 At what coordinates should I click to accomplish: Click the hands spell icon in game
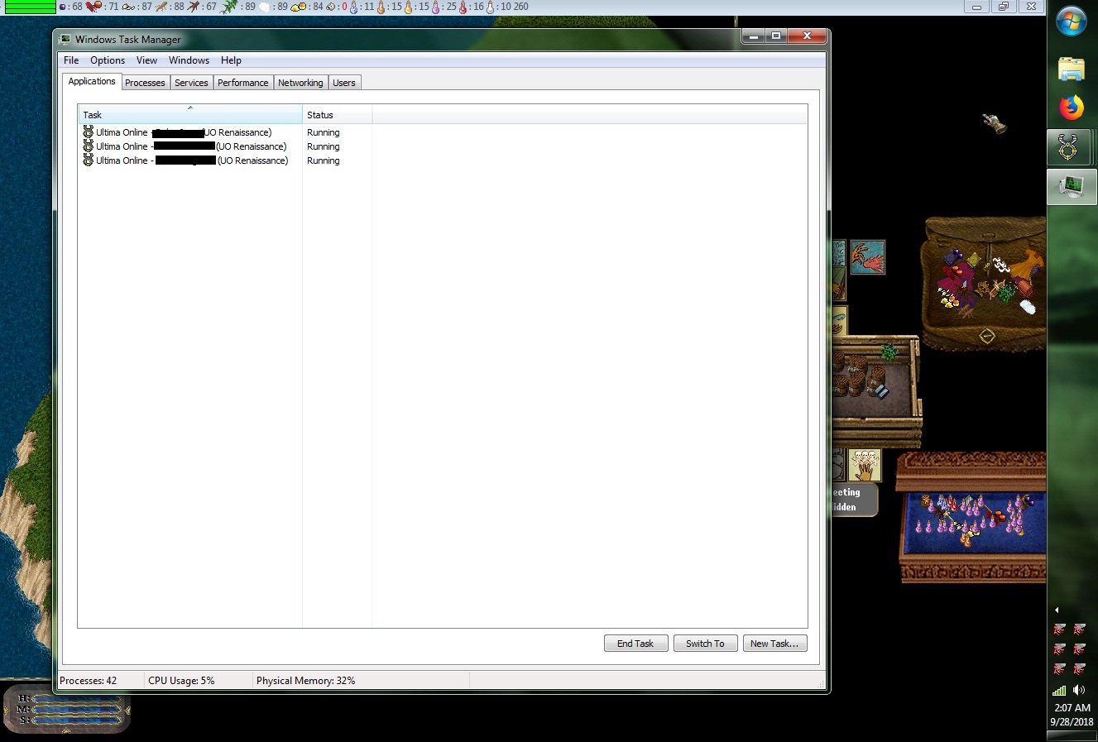point(867,257)
